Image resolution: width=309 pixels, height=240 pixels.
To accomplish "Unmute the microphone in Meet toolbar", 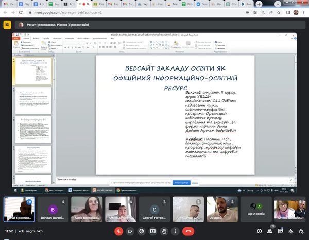I will tap(118, 231).
